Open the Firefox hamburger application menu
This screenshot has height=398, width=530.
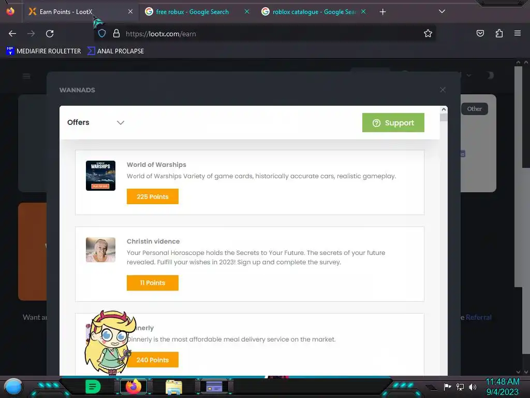[x=518, y=33]
